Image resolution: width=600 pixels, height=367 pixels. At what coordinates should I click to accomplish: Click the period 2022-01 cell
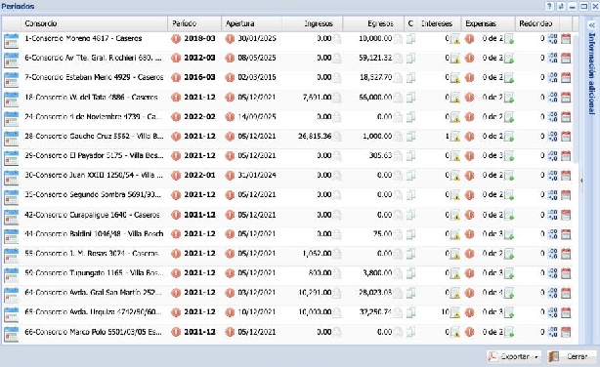click(x=199, y=175)
